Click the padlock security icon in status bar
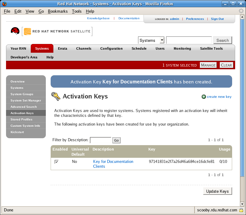Screen dimensions: 246x215 241,210
